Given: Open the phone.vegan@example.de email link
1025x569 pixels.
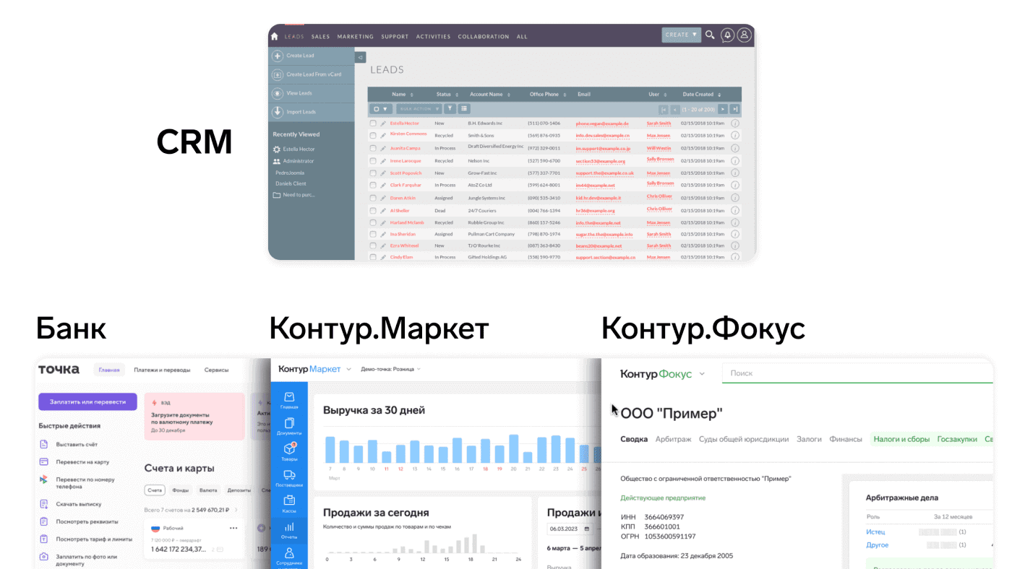Looking at the screenshot, I should point(602,123).
